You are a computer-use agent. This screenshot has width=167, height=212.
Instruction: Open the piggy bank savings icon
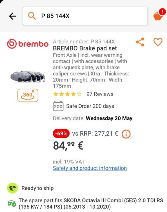tap(158, 16)
